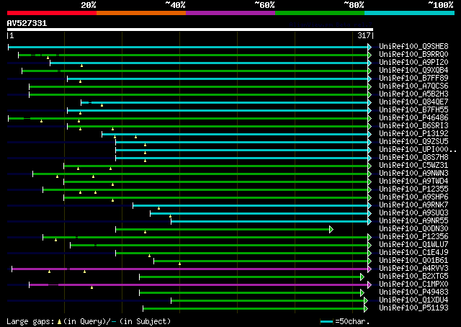
Task: Select the UniRef100_Q8S7H8 label
Action: (413, 158)
